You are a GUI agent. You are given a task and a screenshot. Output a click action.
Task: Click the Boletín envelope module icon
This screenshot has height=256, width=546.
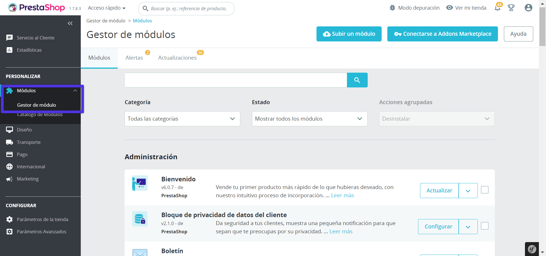(140, 252)
